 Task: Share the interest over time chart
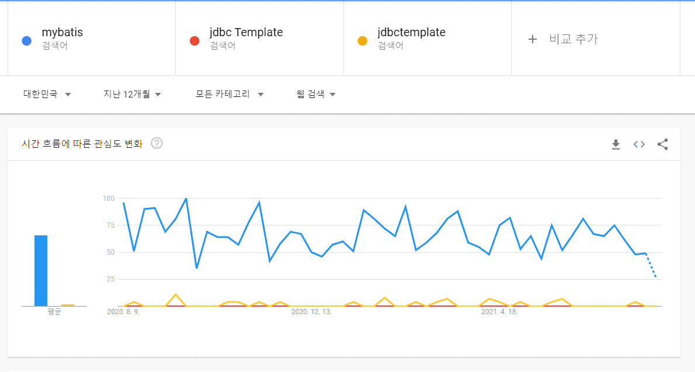662,144
